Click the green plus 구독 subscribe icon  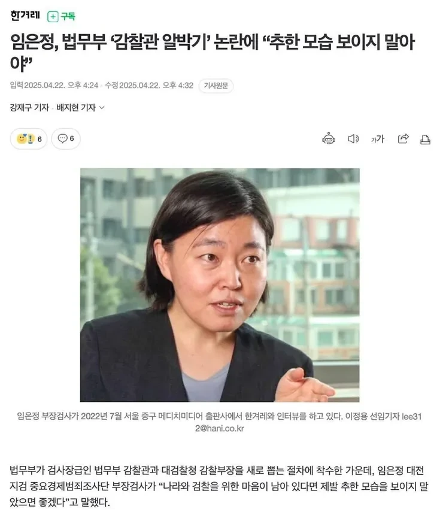(53, 17)
